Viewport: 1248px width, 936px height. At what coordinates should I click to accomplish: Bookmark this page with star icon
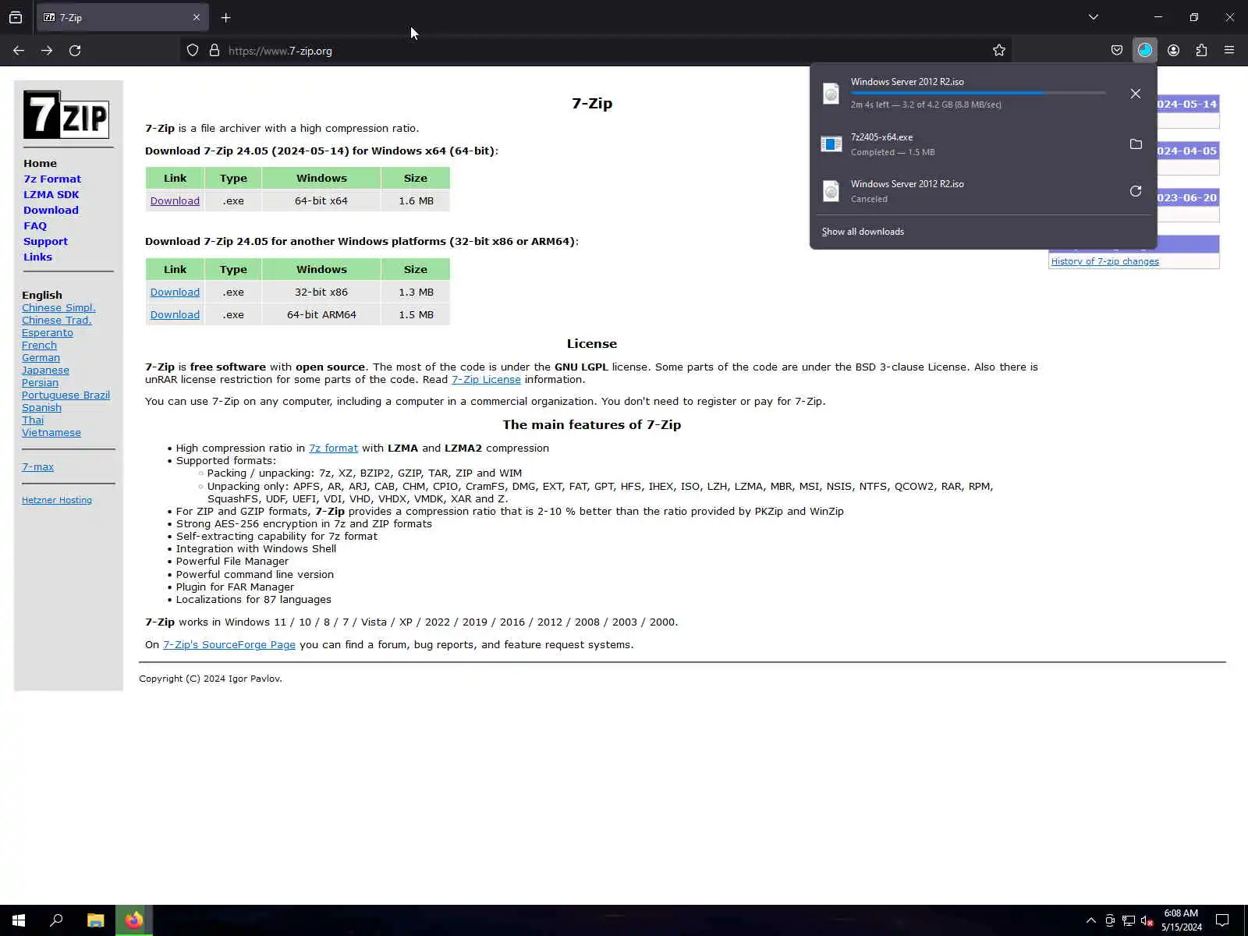click(999, 51)
